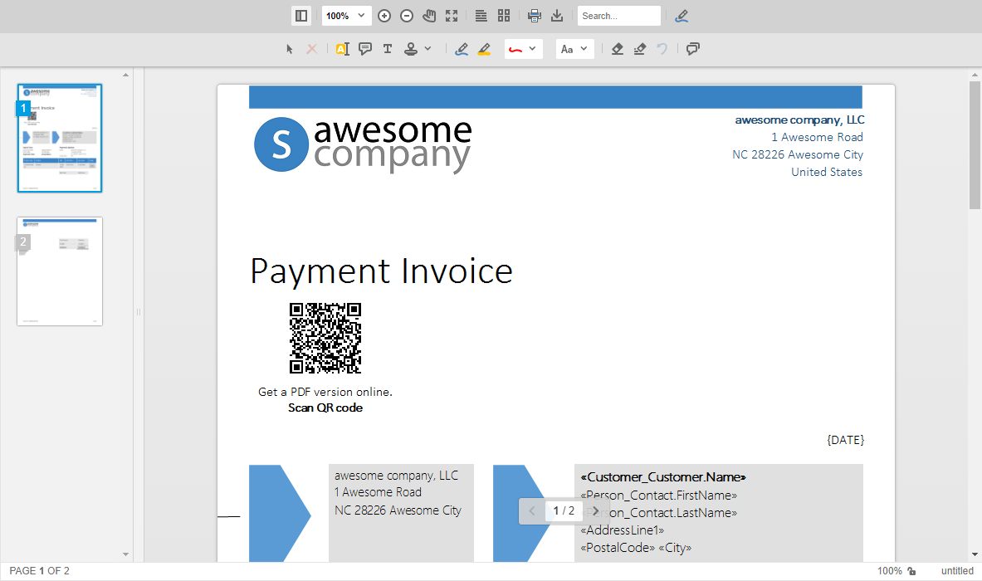The width and height of the screenshot is (982, 581).
Task: Add a comment note annotation
Action: [x=365, y=49]
